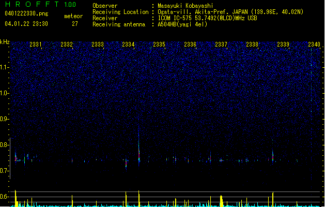
Task: Click the 1.0 kHz frequency label
Action: pos(5,93)
